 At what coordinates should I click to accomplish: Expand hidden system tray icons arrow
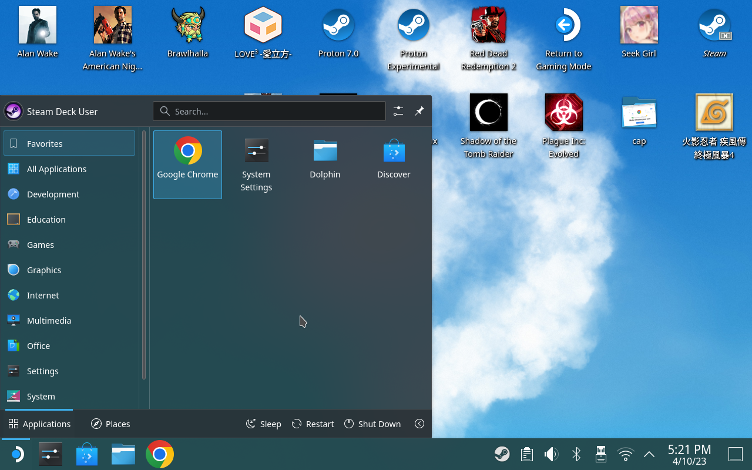click(x=649, y=454)
